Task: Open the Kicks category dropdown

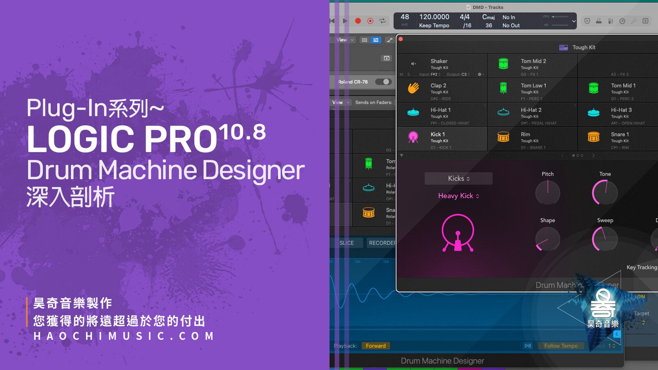Action: tap(459, 178)
